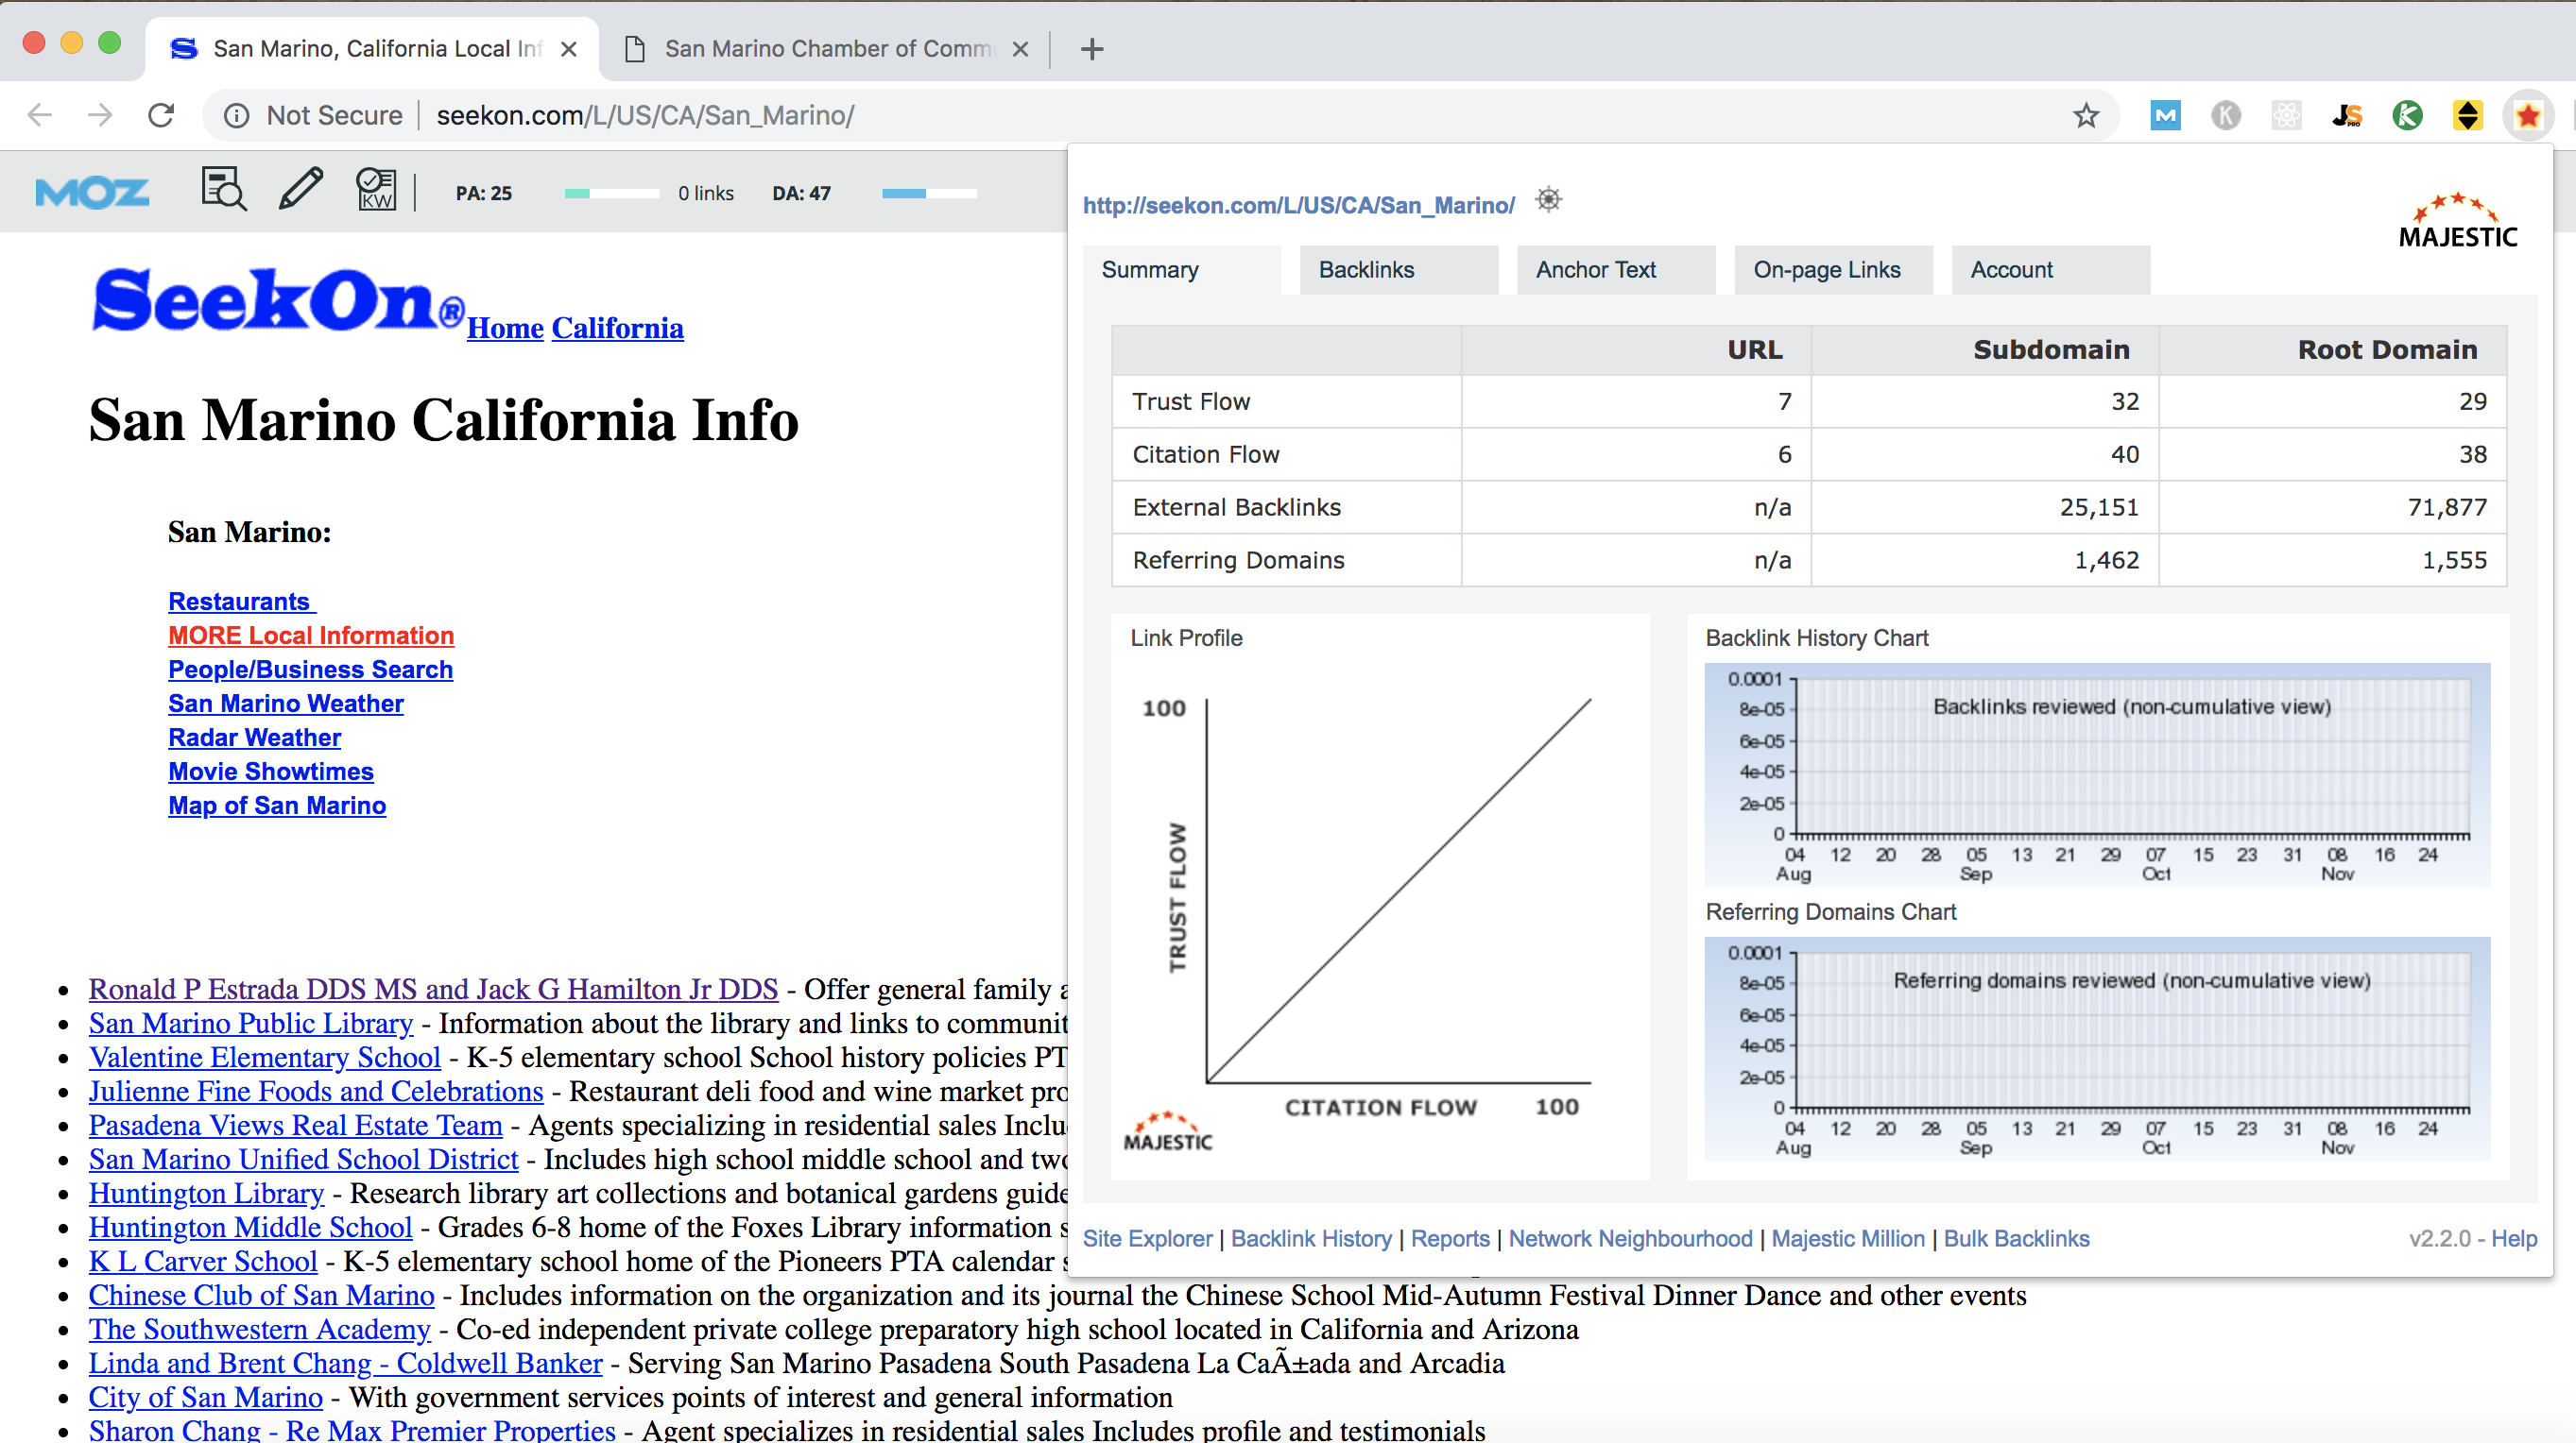Toggle the Majestic red star extension
Image resolution: width=2576 pixels, height=1443 pixels.
[2528, 116]
